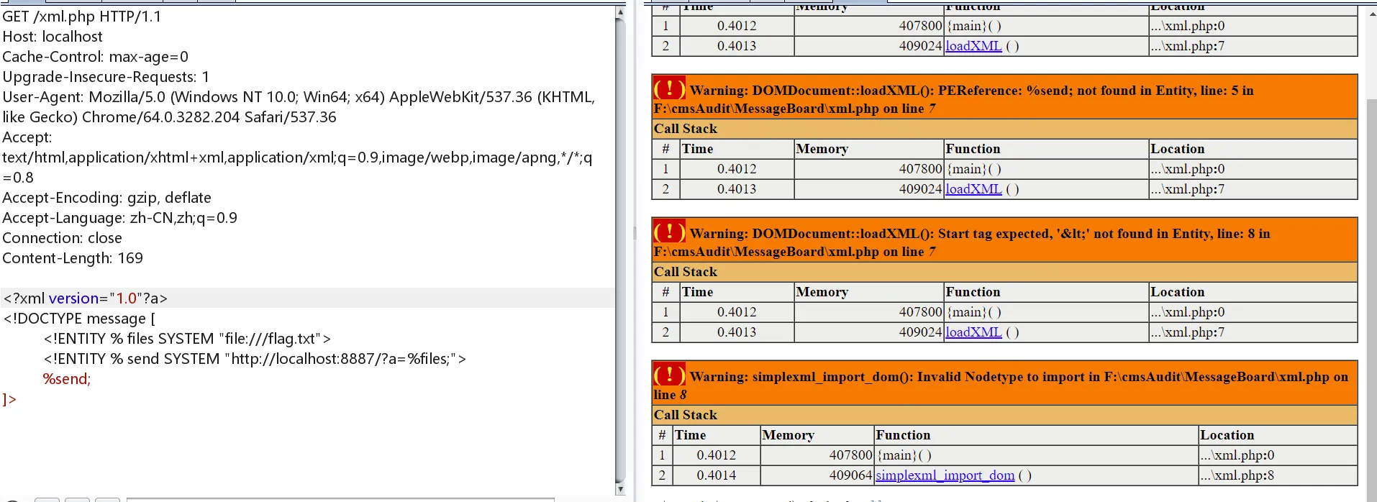Click the warning icon beside the simplexml_import_dom warning

669,375
